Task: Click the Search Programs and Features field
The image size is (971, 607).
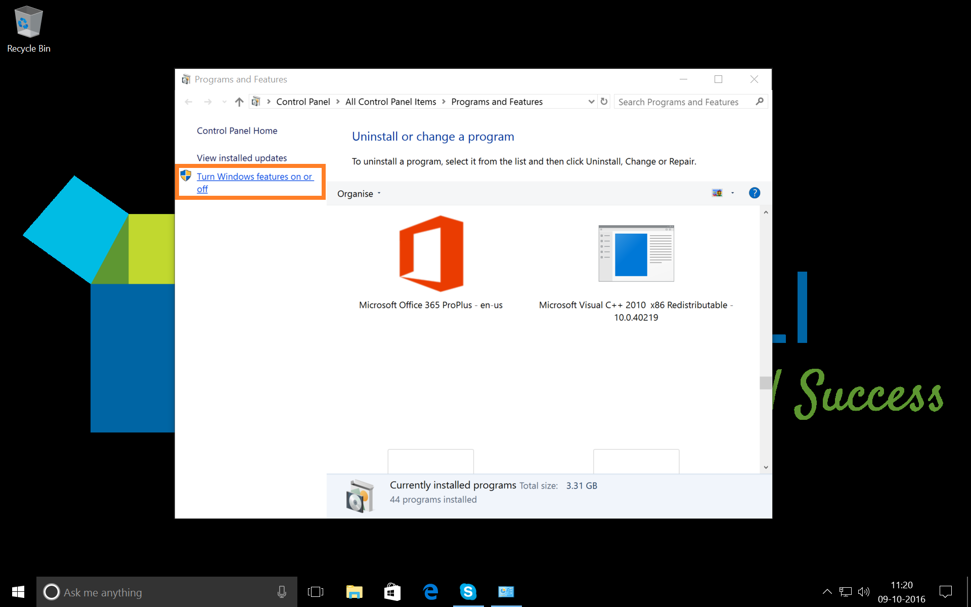Action: coord(691,102)
